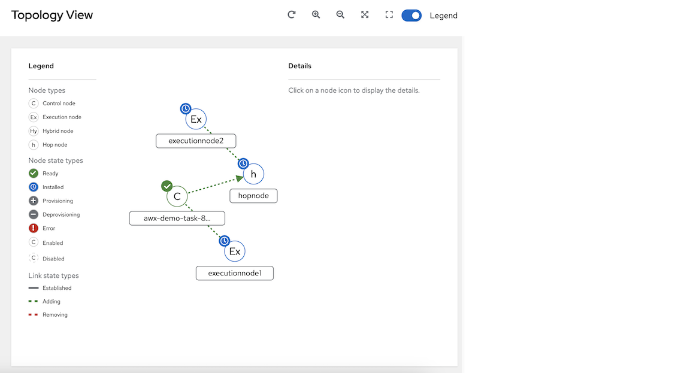This screenshot has width=690, height=373.
Task: Click the Installed clock badge on executionnode2
Action: (x=186, y=108)
